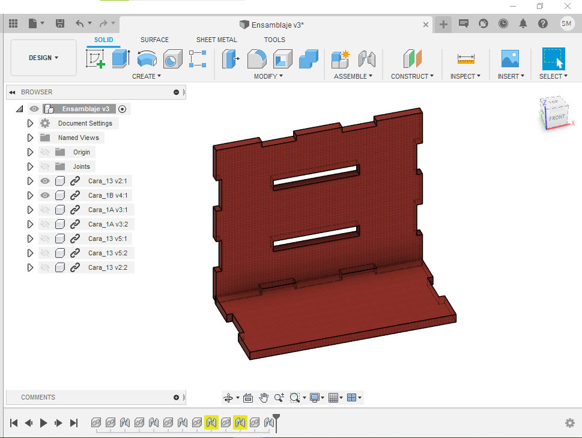
Task: Click the Save icon
Action: click(59, 24)
